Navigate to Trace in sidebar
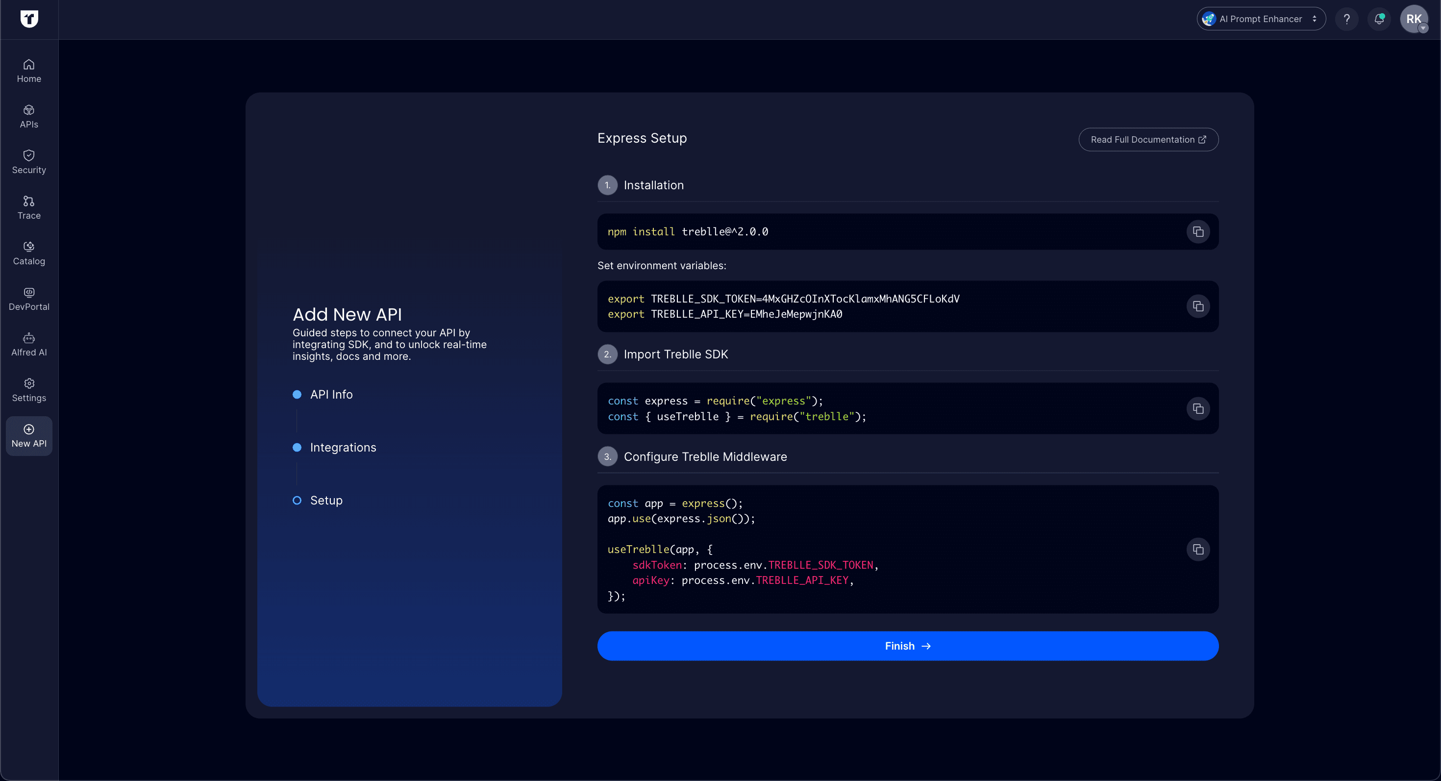 pyautogui.click(x=29, y=207)
